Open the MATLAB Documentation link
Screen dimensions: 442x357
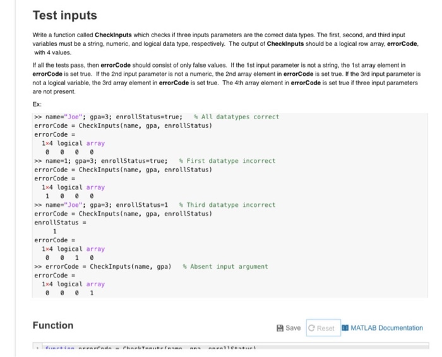click(x=382, y=328)
